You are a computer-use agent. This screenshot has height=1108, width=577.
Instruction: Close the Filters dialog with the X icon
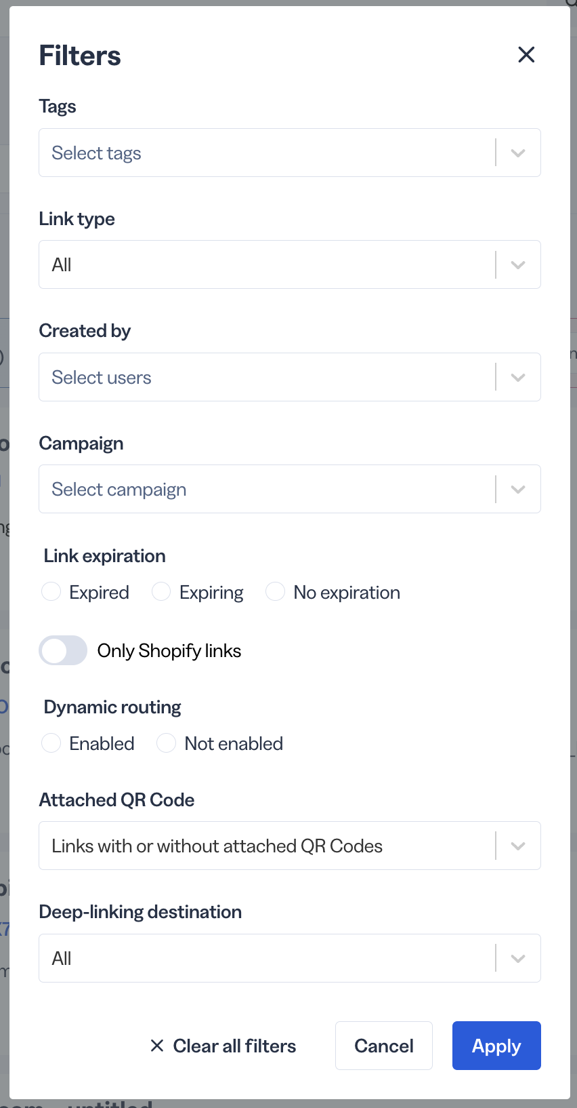[526, 55]
